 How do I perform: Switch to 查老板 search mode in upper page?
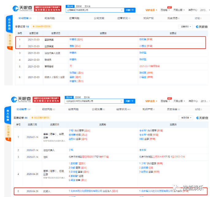(x=79, y=6)
